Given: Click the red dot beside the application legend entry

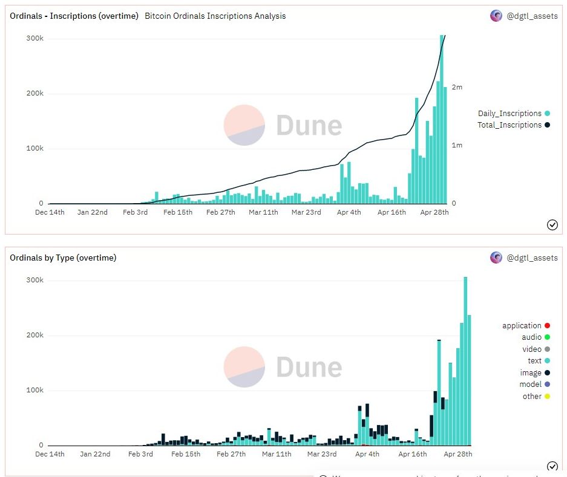Looking at the screenshot, I should point(546,325).
